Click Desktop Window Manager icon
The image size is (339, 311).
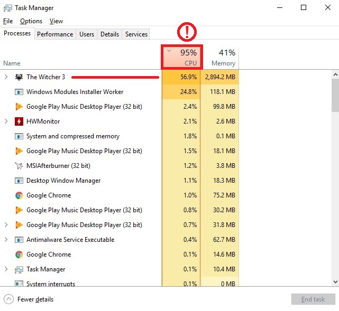[19, 181]
